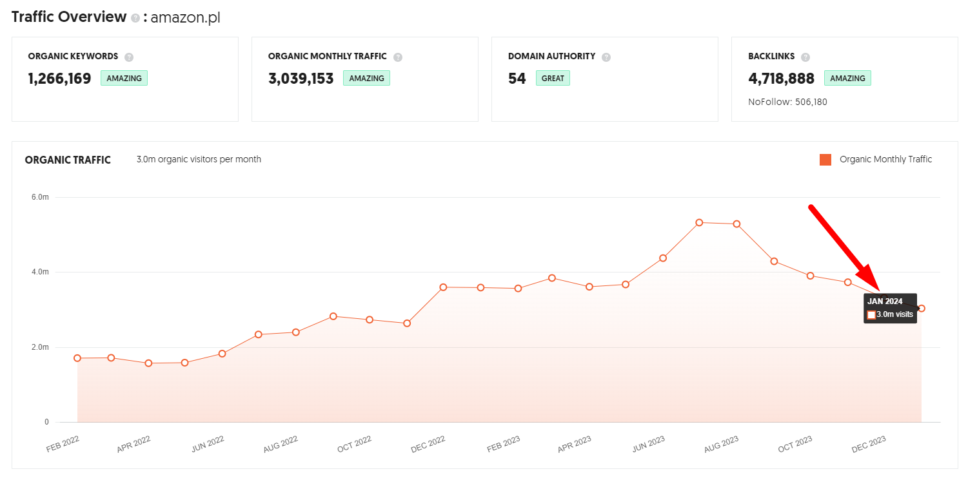Click the Backlinks question mark icon
Image resolution: width=968 pixels, height=478 pixels.
click(x=805, y=57)
